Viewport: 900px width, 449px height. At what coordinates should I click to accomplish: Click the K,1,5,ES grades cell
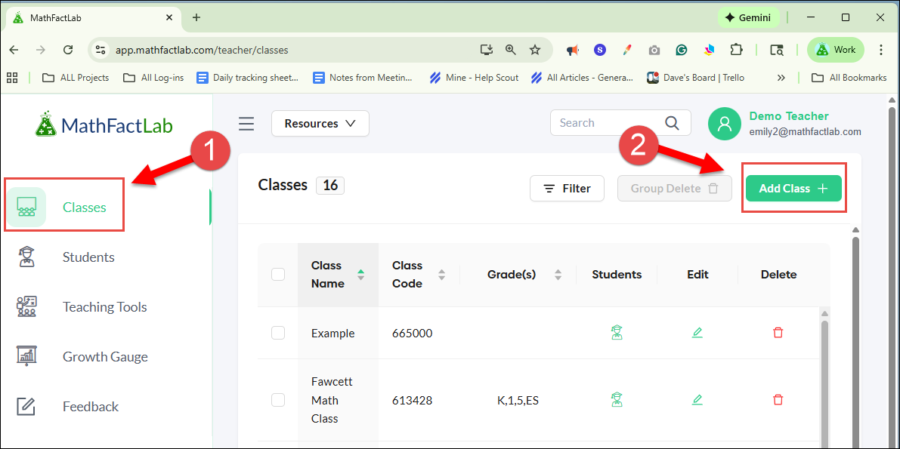tap(518, 400)
